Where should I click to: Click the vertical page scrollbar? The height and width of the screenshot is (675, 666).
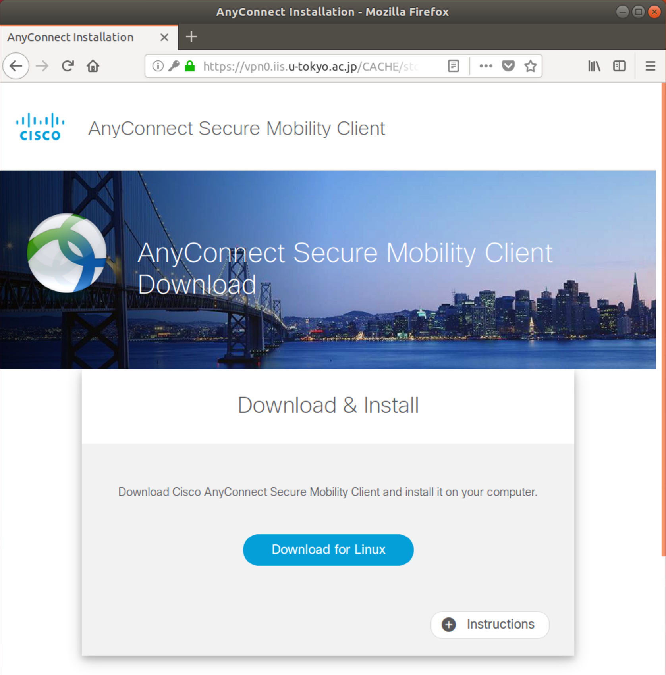(x=663, y=320)
